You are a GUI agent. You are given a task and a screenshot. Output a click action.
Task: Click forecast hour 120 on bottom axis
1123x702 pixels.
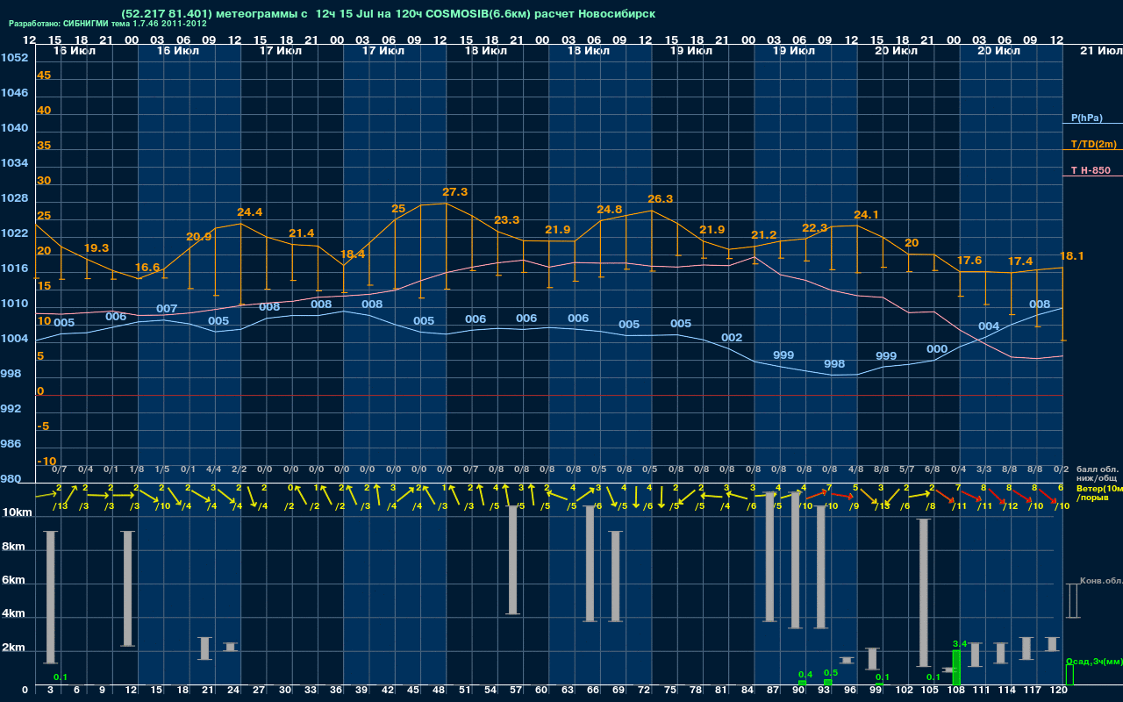click(1059, 691)
